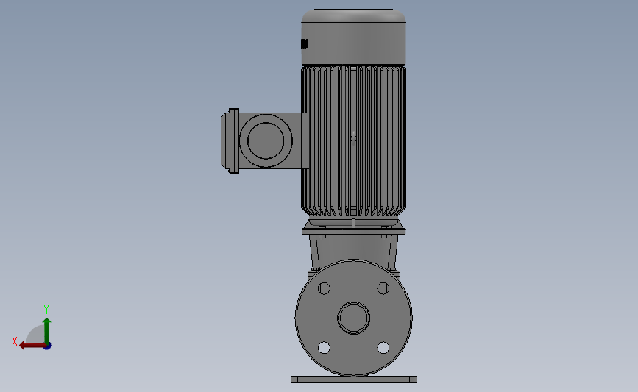Select the upper-right bolt hole of the flange
Screen dimensions: 638x392
[383, 288]
